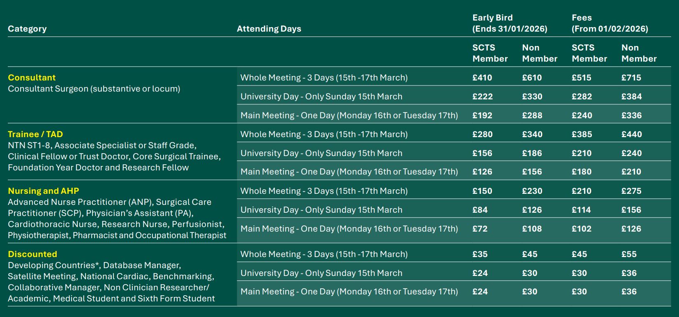
Task: Click the Category column header
Action: pyautogui.click(x=27, y=29)
